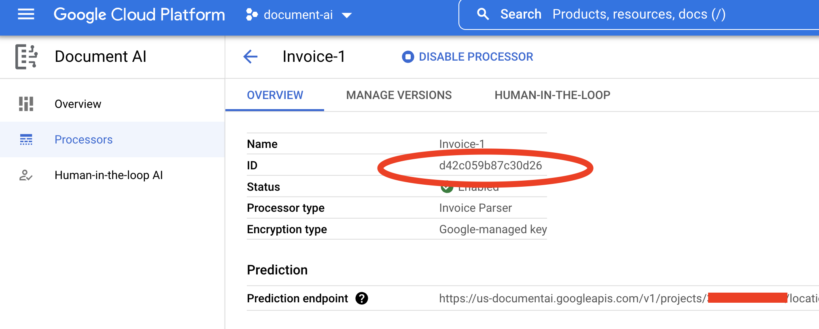Open the Human-in-the-loop tab
Screen dimensions: 819x329
point(552,95)
